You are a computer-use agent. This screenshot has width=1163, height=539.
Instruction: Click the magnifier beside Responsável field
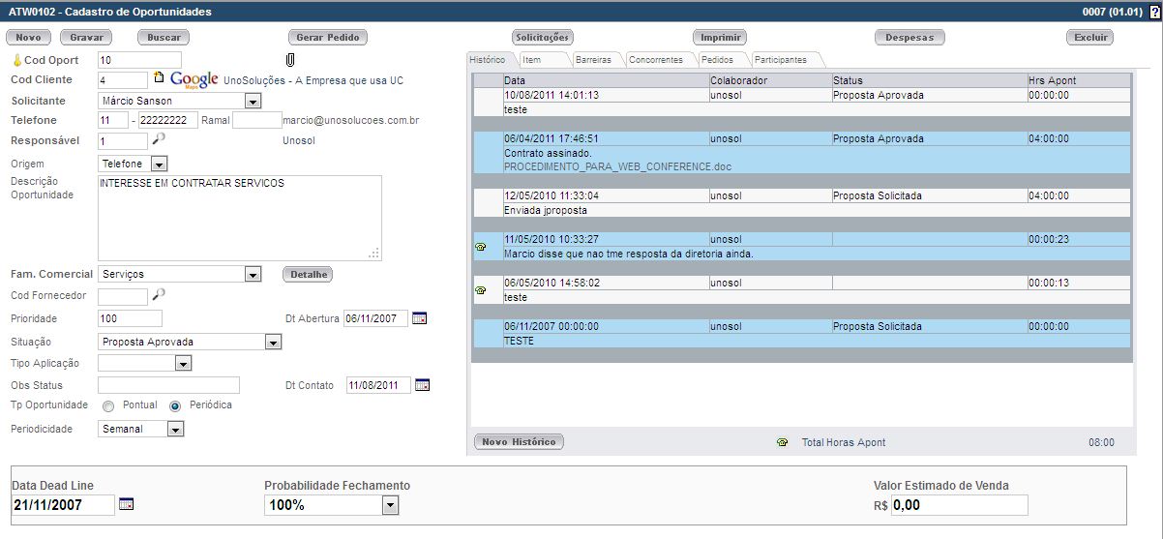pos(159,139)
